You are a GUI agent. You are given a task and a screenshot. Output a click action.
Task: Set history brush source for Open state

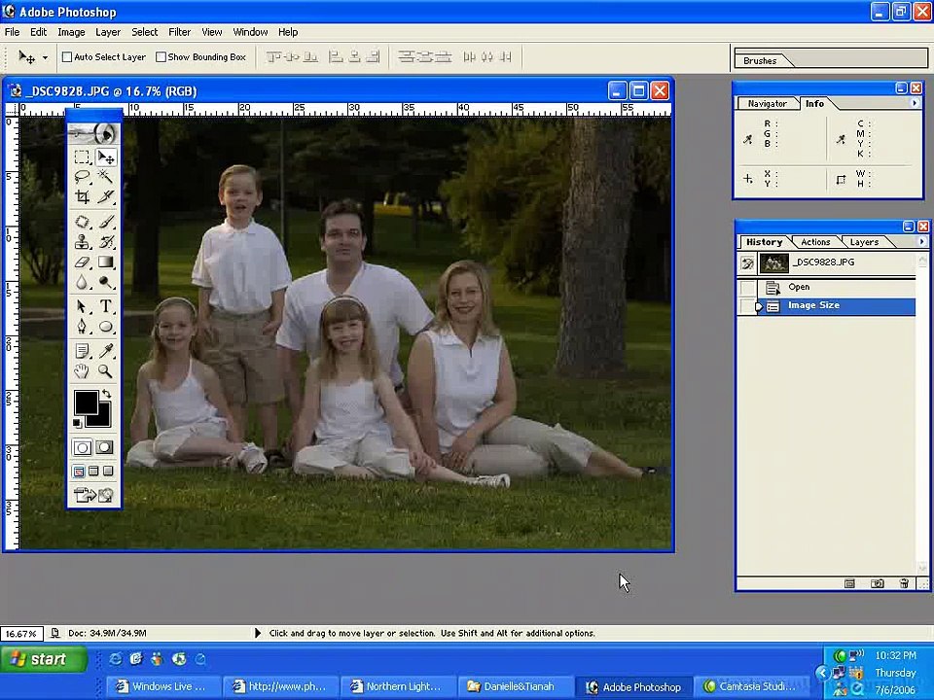point(747,288)
